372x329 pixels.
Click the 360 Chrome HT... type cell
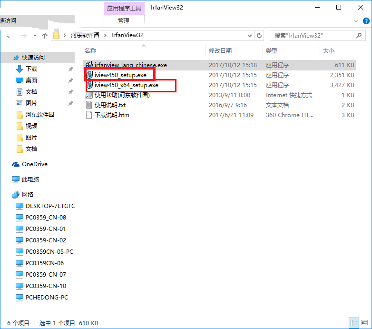(x=290, y=115)
